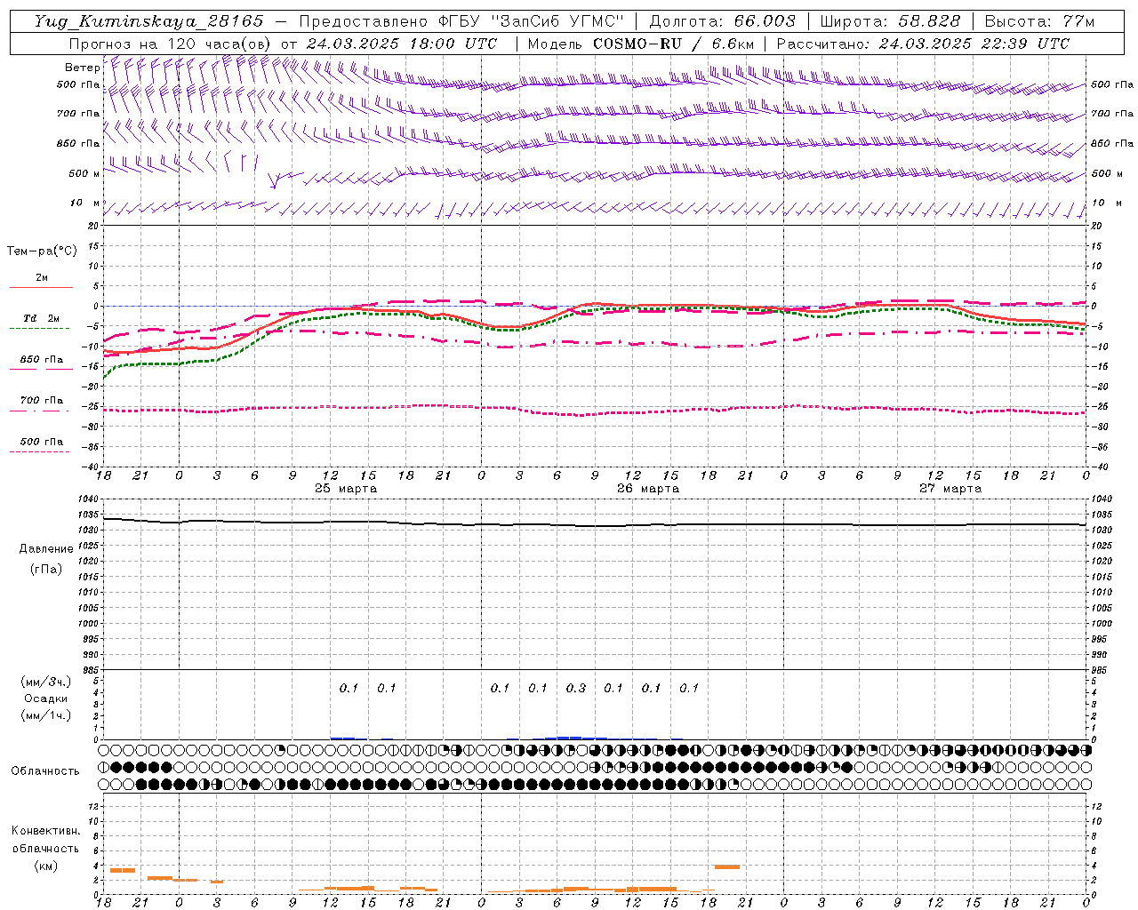Viewport: 1138px width, 910px height.
Task: Click the 0.3 precipitation value
Action: 576,688
